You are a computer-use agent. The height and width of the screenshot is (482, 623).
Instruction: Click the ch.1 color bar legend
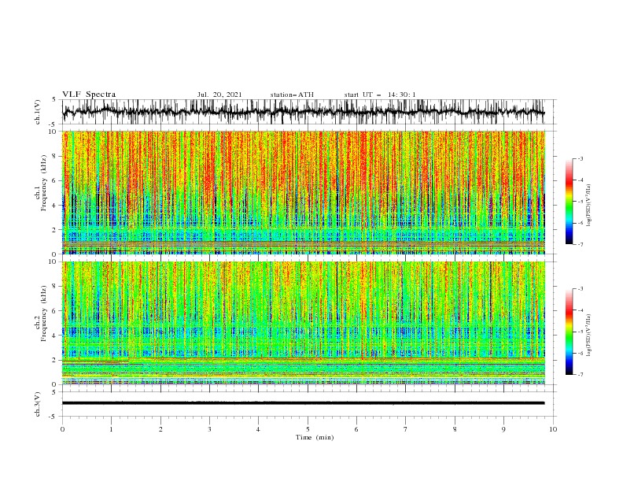(x=570, y=202)
